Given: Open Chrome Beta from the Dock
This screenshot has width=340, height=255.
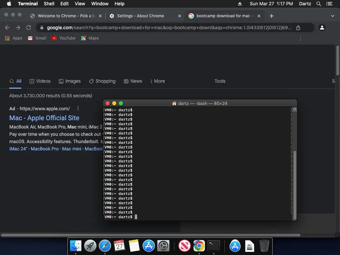Looking at the screenshot, I should pos(199,246).
